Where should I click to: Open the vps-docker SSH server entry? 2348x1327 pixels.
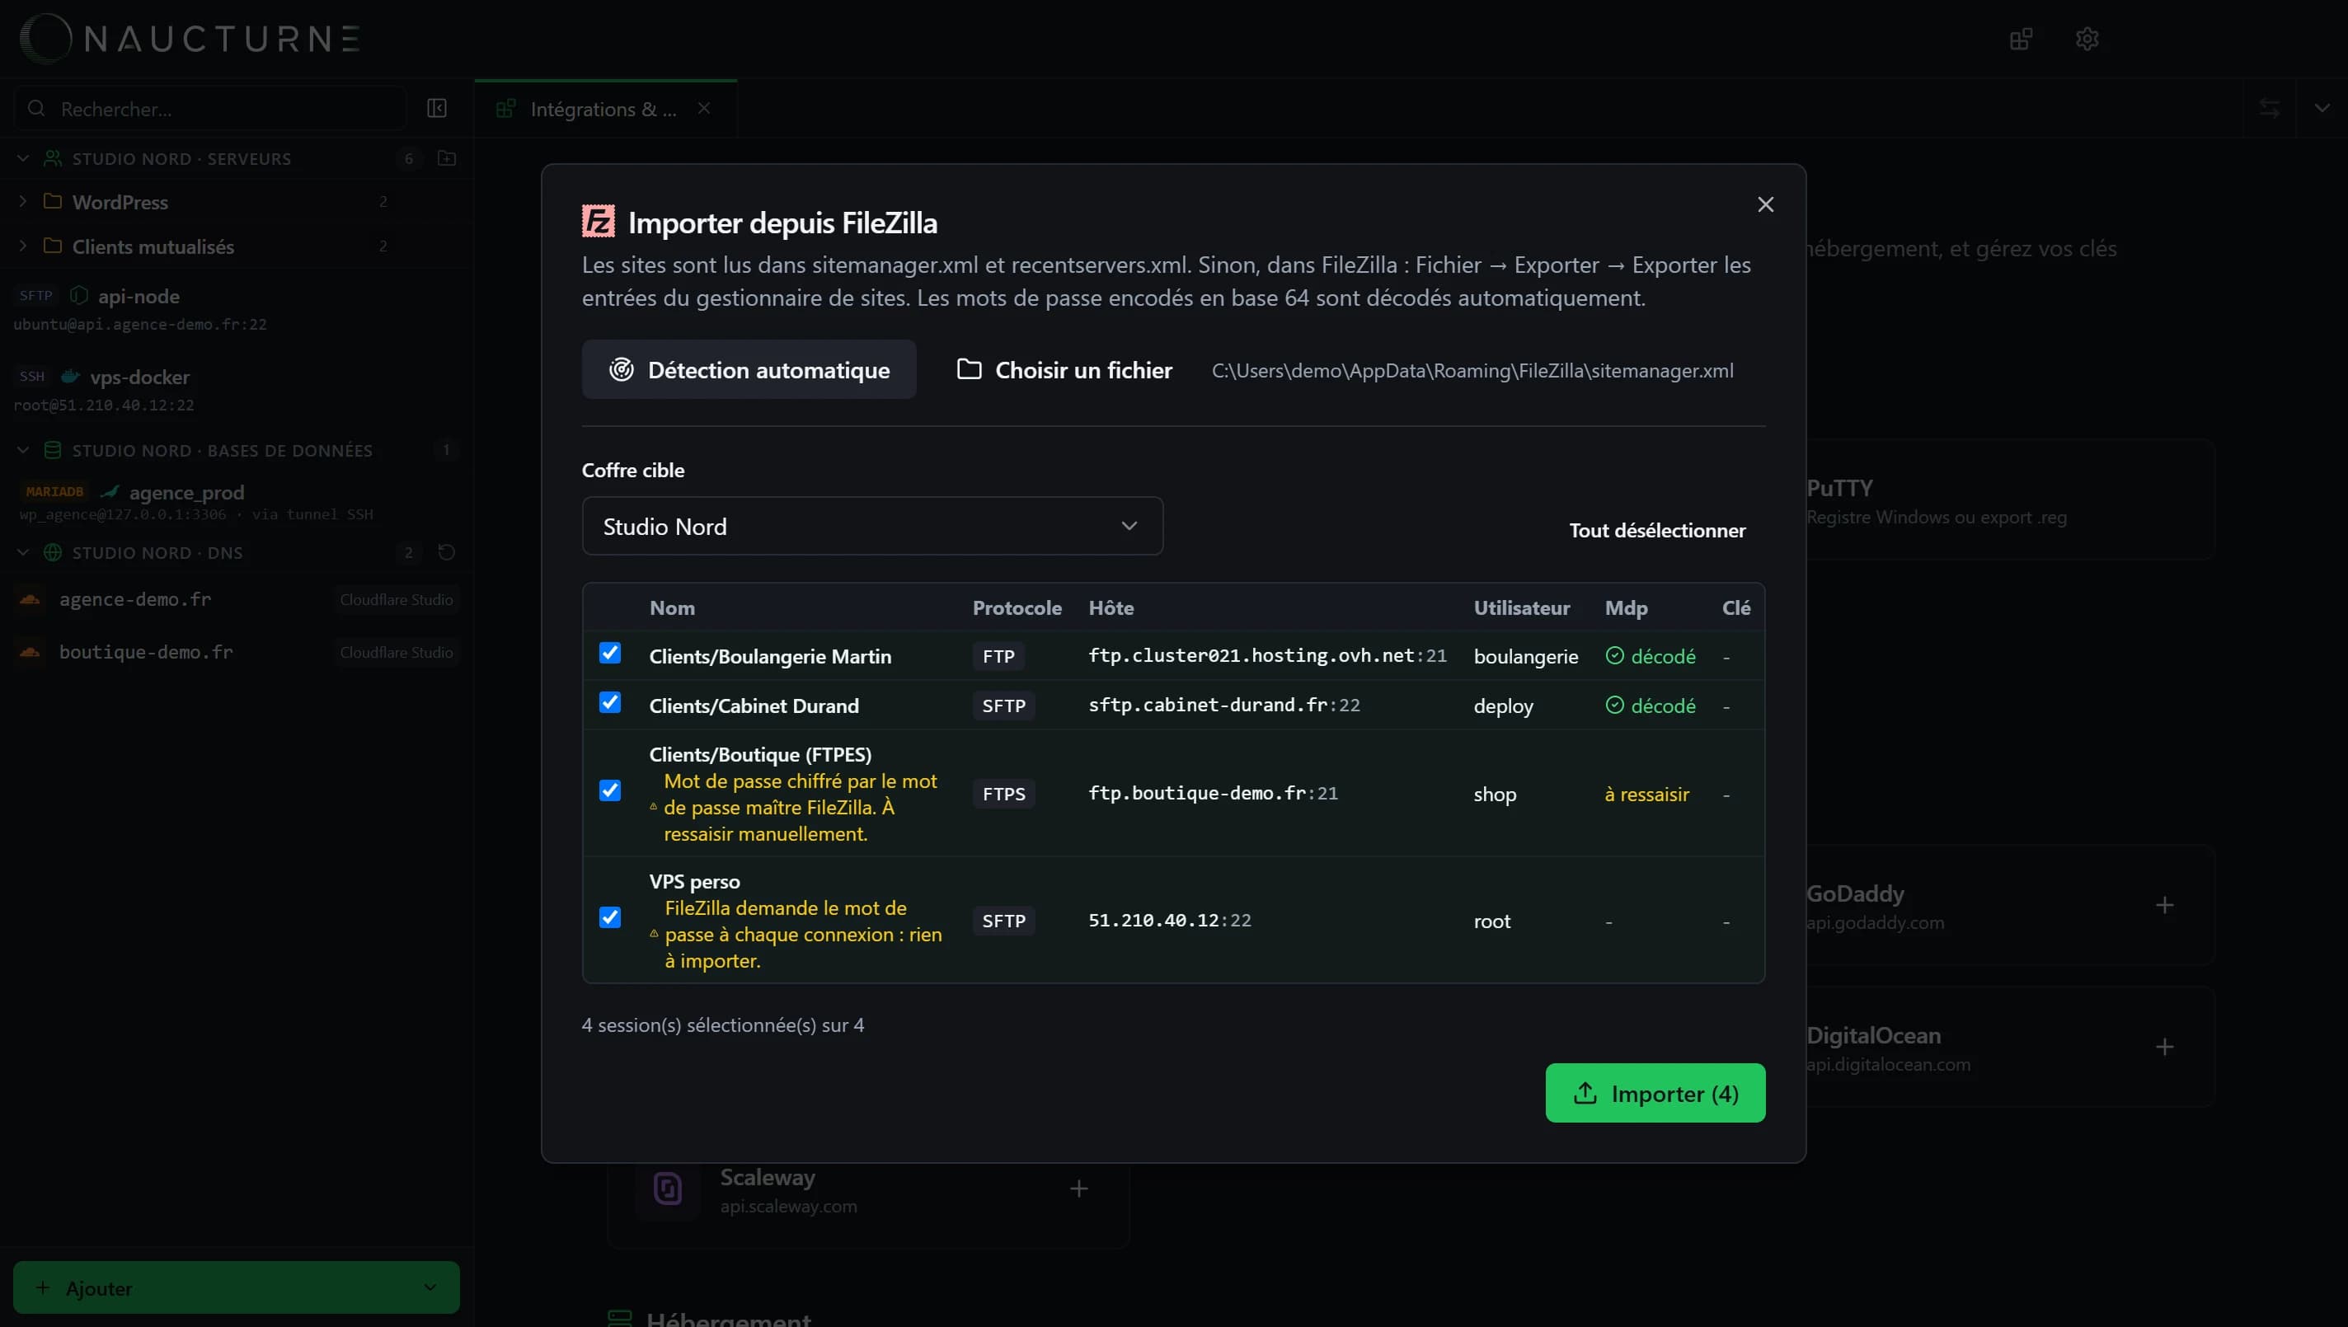236,390
